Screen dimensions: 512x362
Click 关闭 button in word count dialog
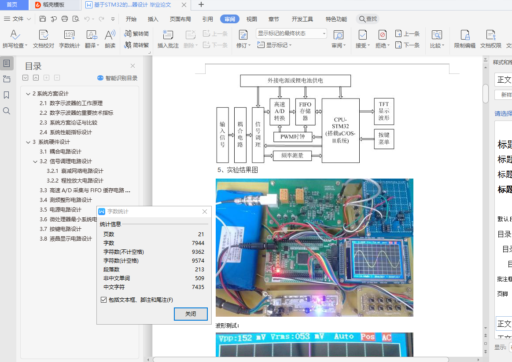(191, 314)
